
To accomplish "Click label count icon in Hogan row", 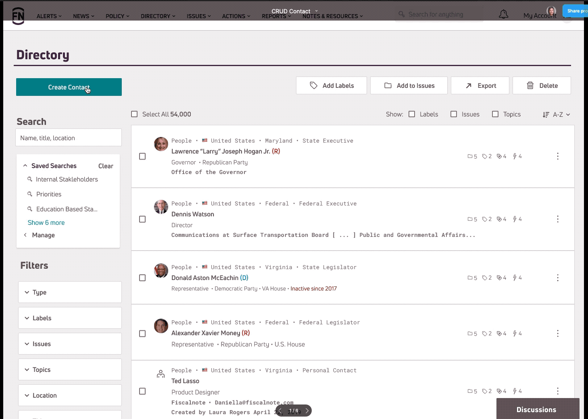I will pos(485,156).
